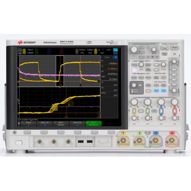Select the larger Zone 1 box on waveform
This screenshot has width=191, height=191.
point(55,107)
